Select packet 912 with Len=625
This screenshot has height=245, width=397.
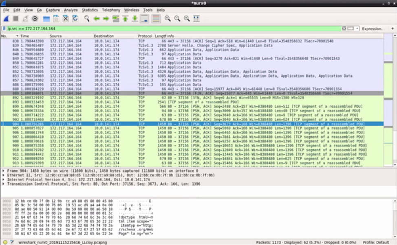[x=192, y=159]
